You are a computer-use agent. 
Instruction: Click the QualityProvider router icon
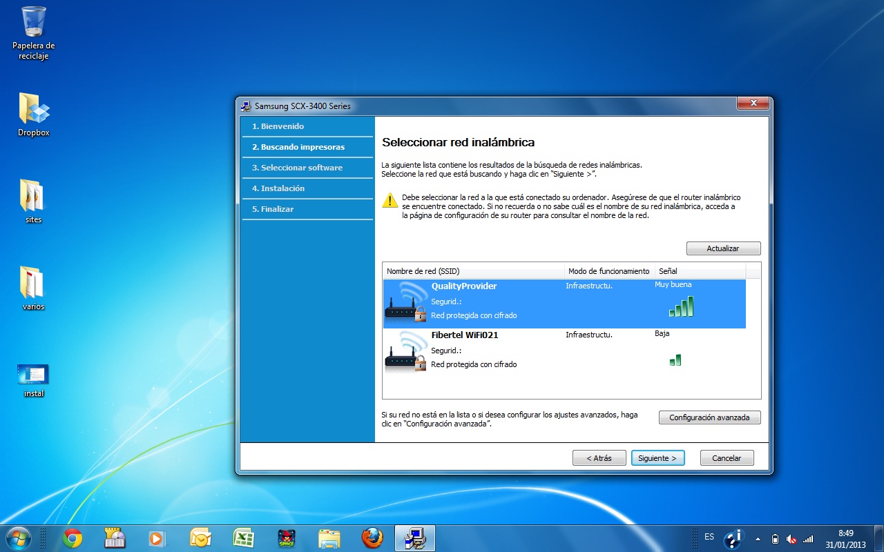[x=405, y=301]
